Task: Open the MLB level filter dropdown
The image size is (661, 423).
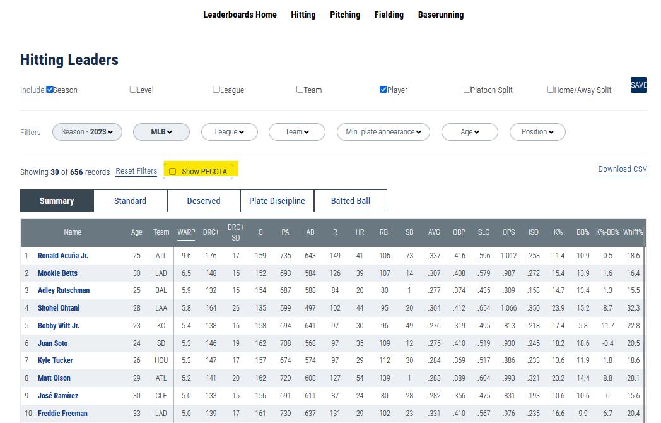Action: click(x=161, y=132)
